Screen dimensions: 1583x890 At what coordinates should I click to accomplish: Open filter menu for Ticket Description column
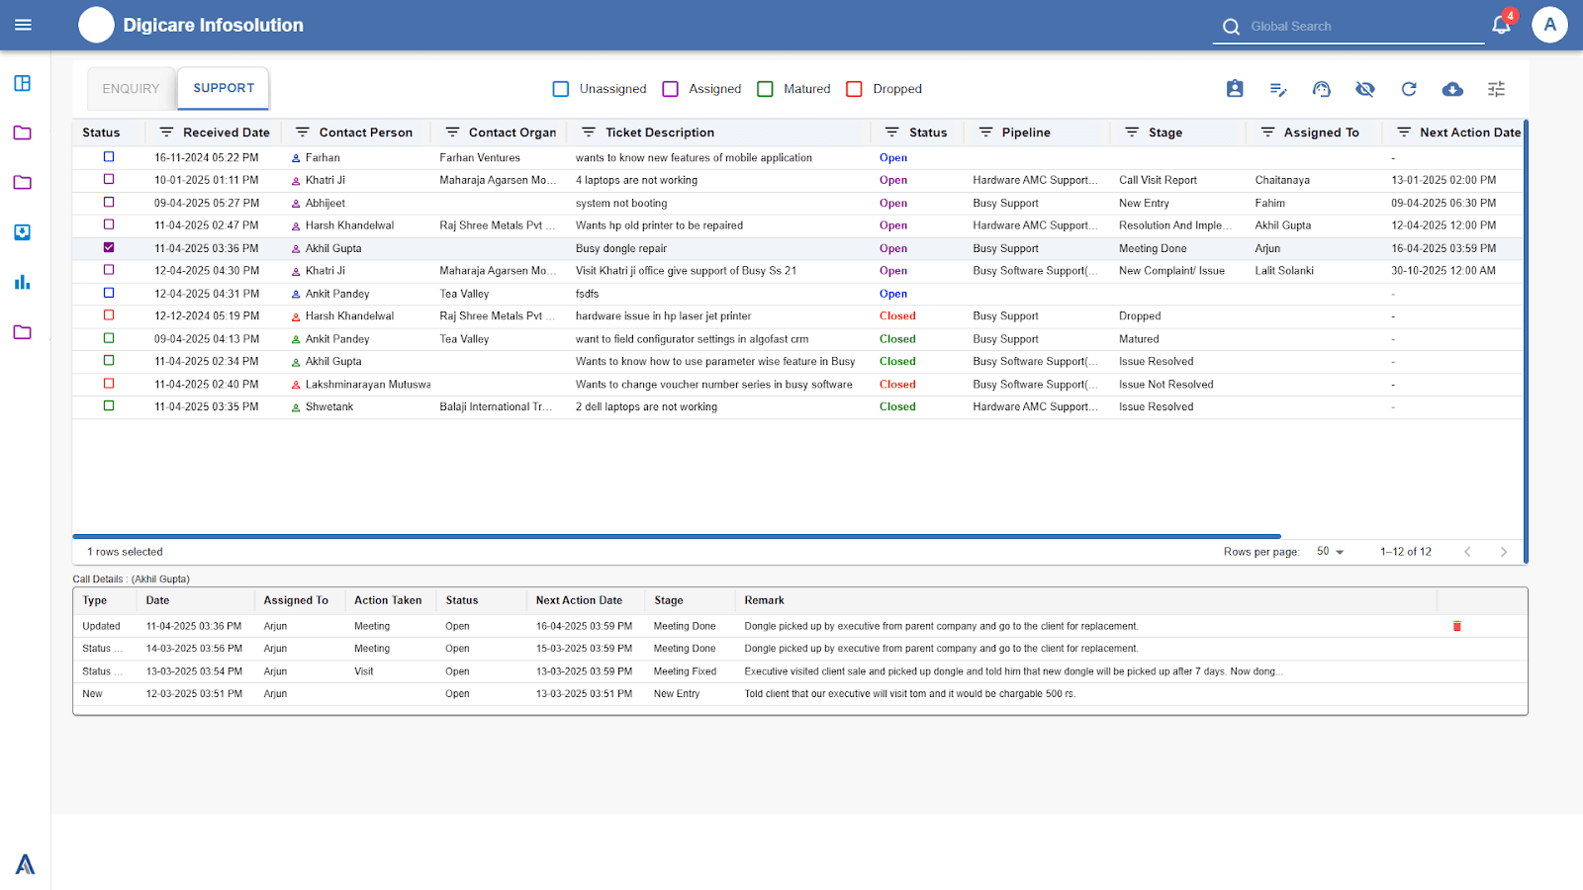click(x=589, y=133)
